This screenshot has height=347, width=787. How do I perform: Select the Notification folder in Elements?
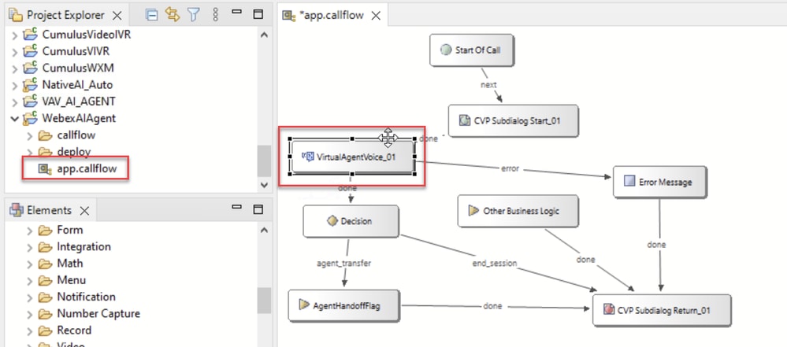pos(86,297)
